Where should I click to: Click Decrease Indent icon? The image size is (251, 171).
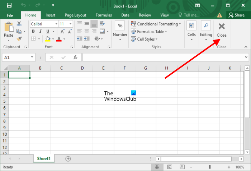click(x=80, y=39)
